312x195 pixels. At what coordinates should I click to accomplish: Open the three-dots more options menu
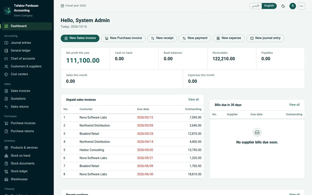[x=301, y=6]
